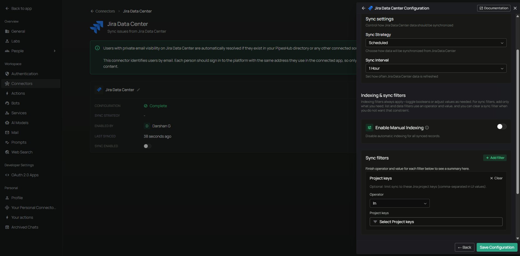
Task: Click the AI Models robot icon
Action: coord(7,123)
